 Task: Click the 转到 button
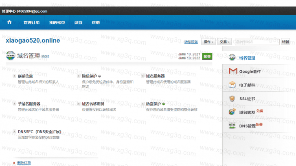[285, 42]
